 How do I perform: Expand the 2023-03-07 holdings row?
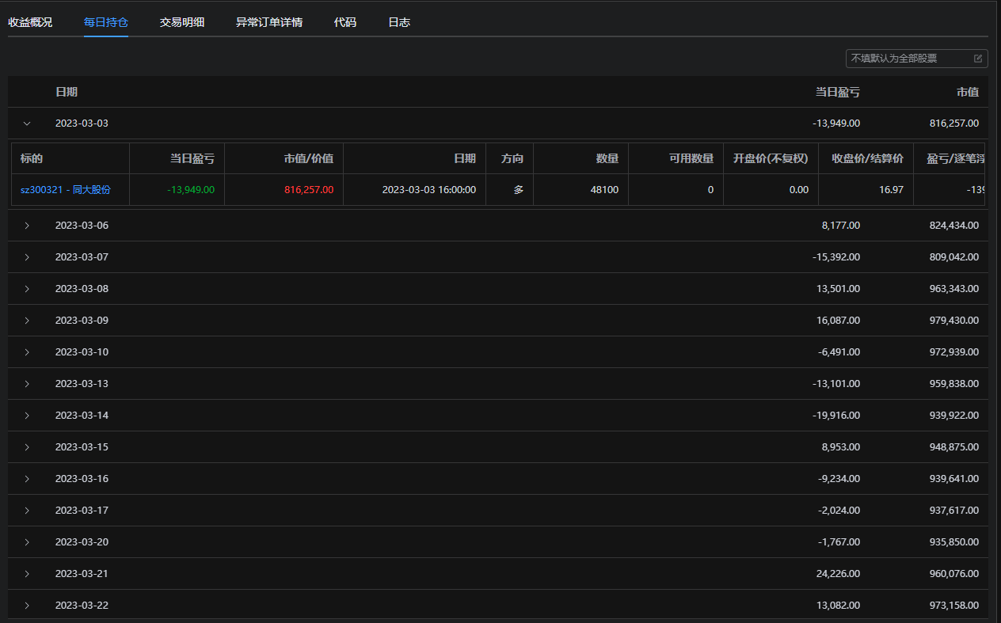click(27, 257)
